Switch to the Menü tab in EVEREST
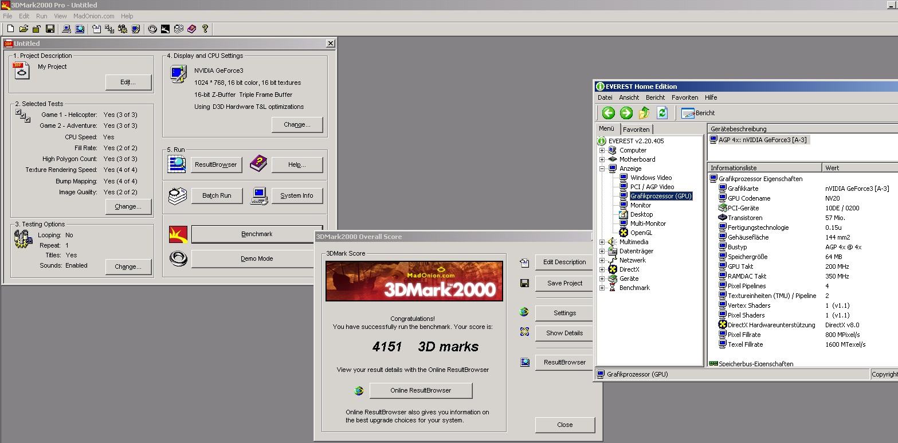 coord(606,129)
